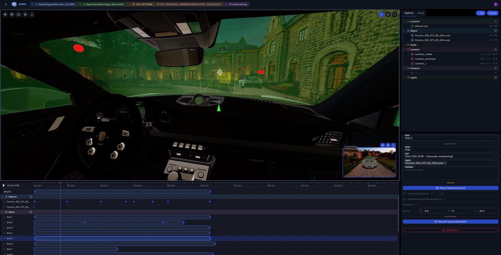The height and width of the screenshot is (255, 501).
Task: Click the Place Camera Keyframe button
Action: 450,188
